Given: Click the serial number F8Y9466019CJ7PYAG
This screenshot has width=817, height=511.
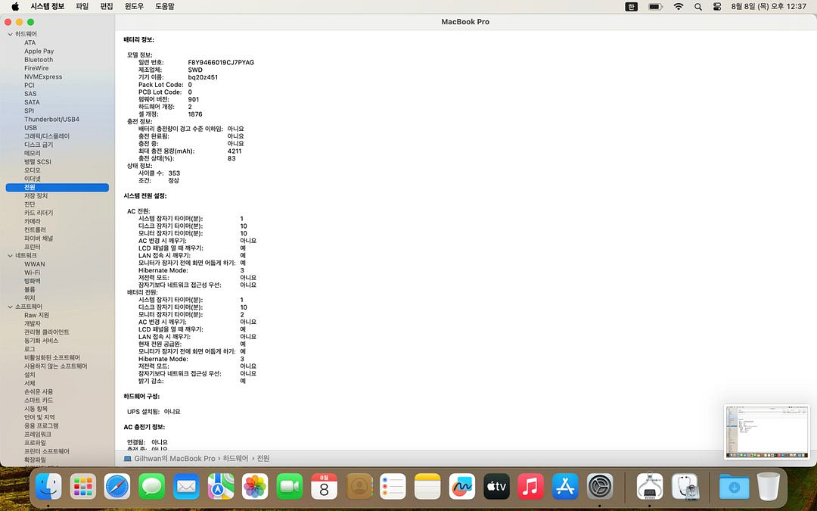Looking at the screenshot, I should click(221, 63).
